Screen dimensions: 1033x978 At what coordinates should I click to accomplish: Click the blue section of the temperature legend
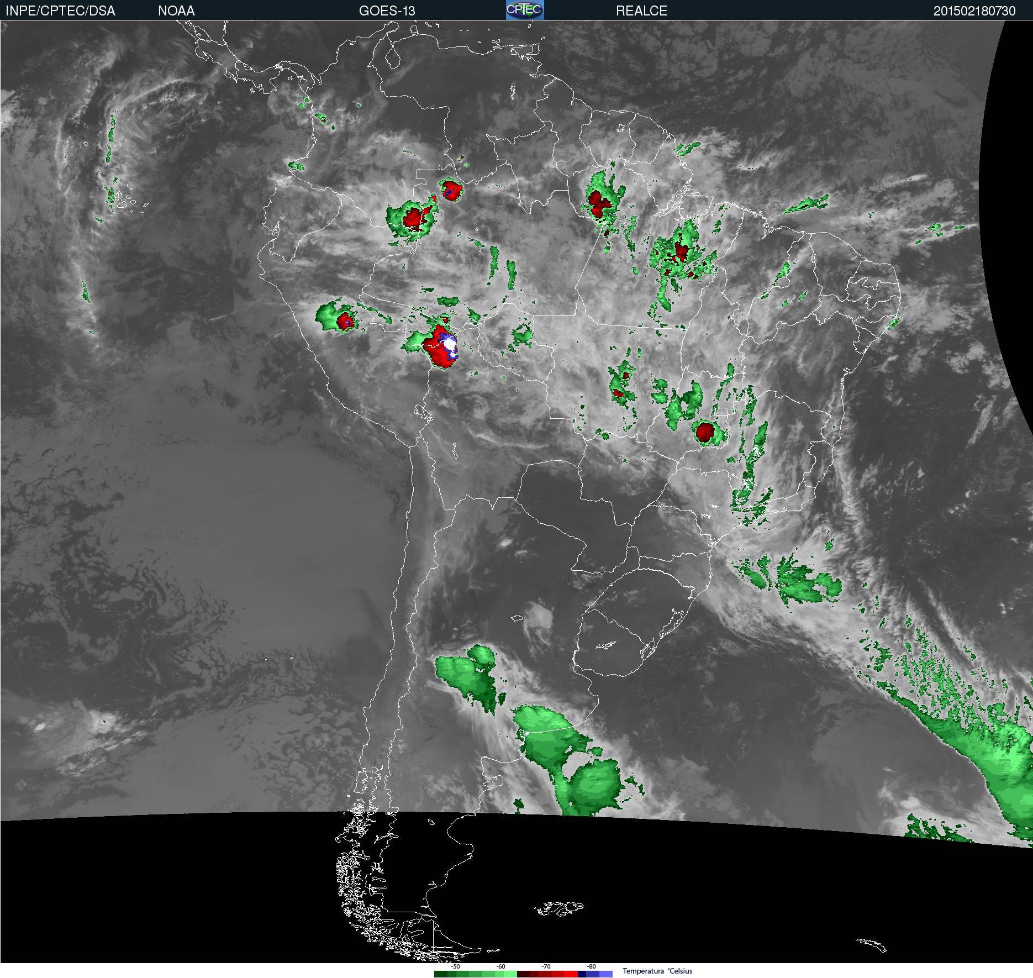[595, 974]
